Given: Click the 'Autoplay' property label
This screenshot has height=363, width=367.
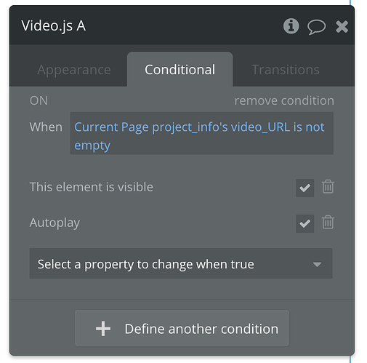Looking at the screenshot, I should coord(55,223).
